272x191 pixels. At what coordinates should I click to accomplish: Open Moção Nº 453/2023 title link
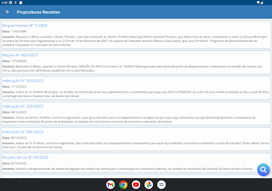coord(20,55)
